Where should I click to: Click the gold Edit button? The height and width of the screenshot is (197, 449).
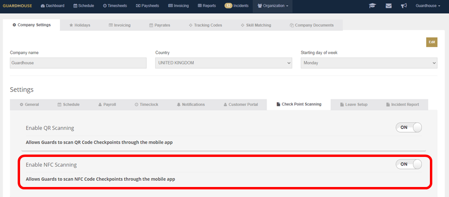(x=432, y=42)
